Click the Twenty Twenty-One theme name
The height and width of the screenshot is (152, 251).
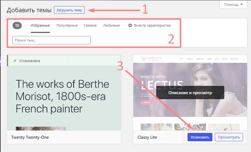coord(30,137)
